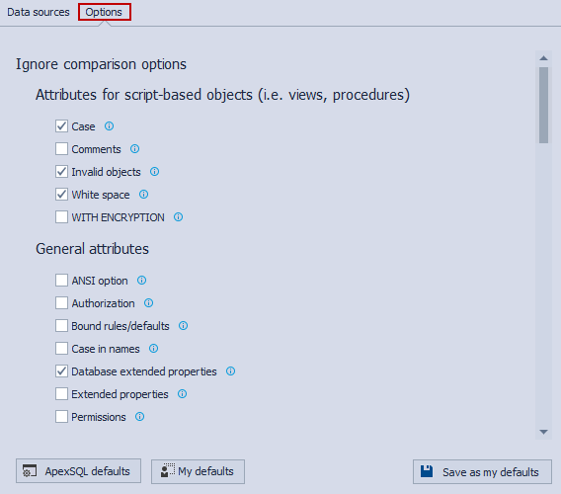Click the ApexSQL defaults button
This screenshot has height=494, width=561.
78,471
